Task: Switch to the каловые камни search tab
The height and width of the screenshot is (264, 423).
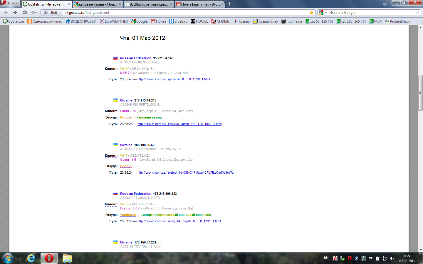Action: [98, 4]
